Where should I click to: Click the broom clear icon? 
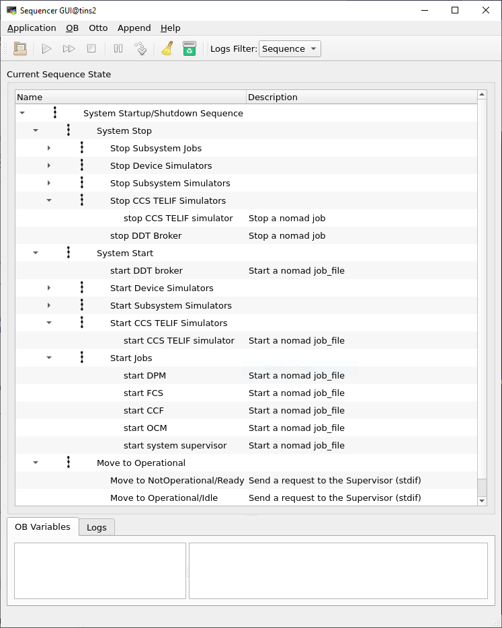(x=167, y=48)
